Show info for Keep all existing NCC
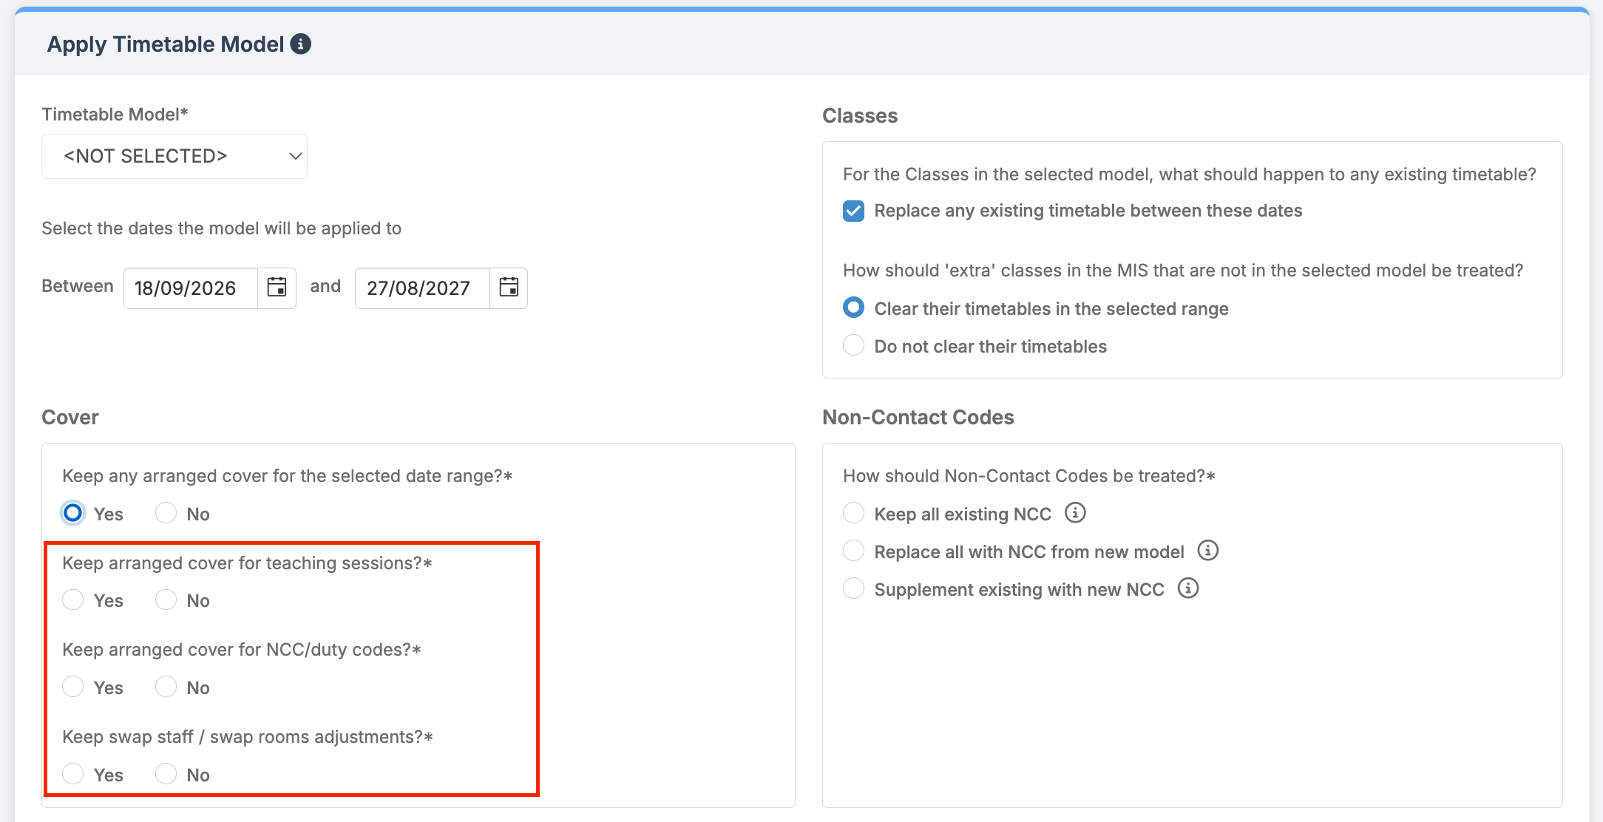 tap(1075, 513)
